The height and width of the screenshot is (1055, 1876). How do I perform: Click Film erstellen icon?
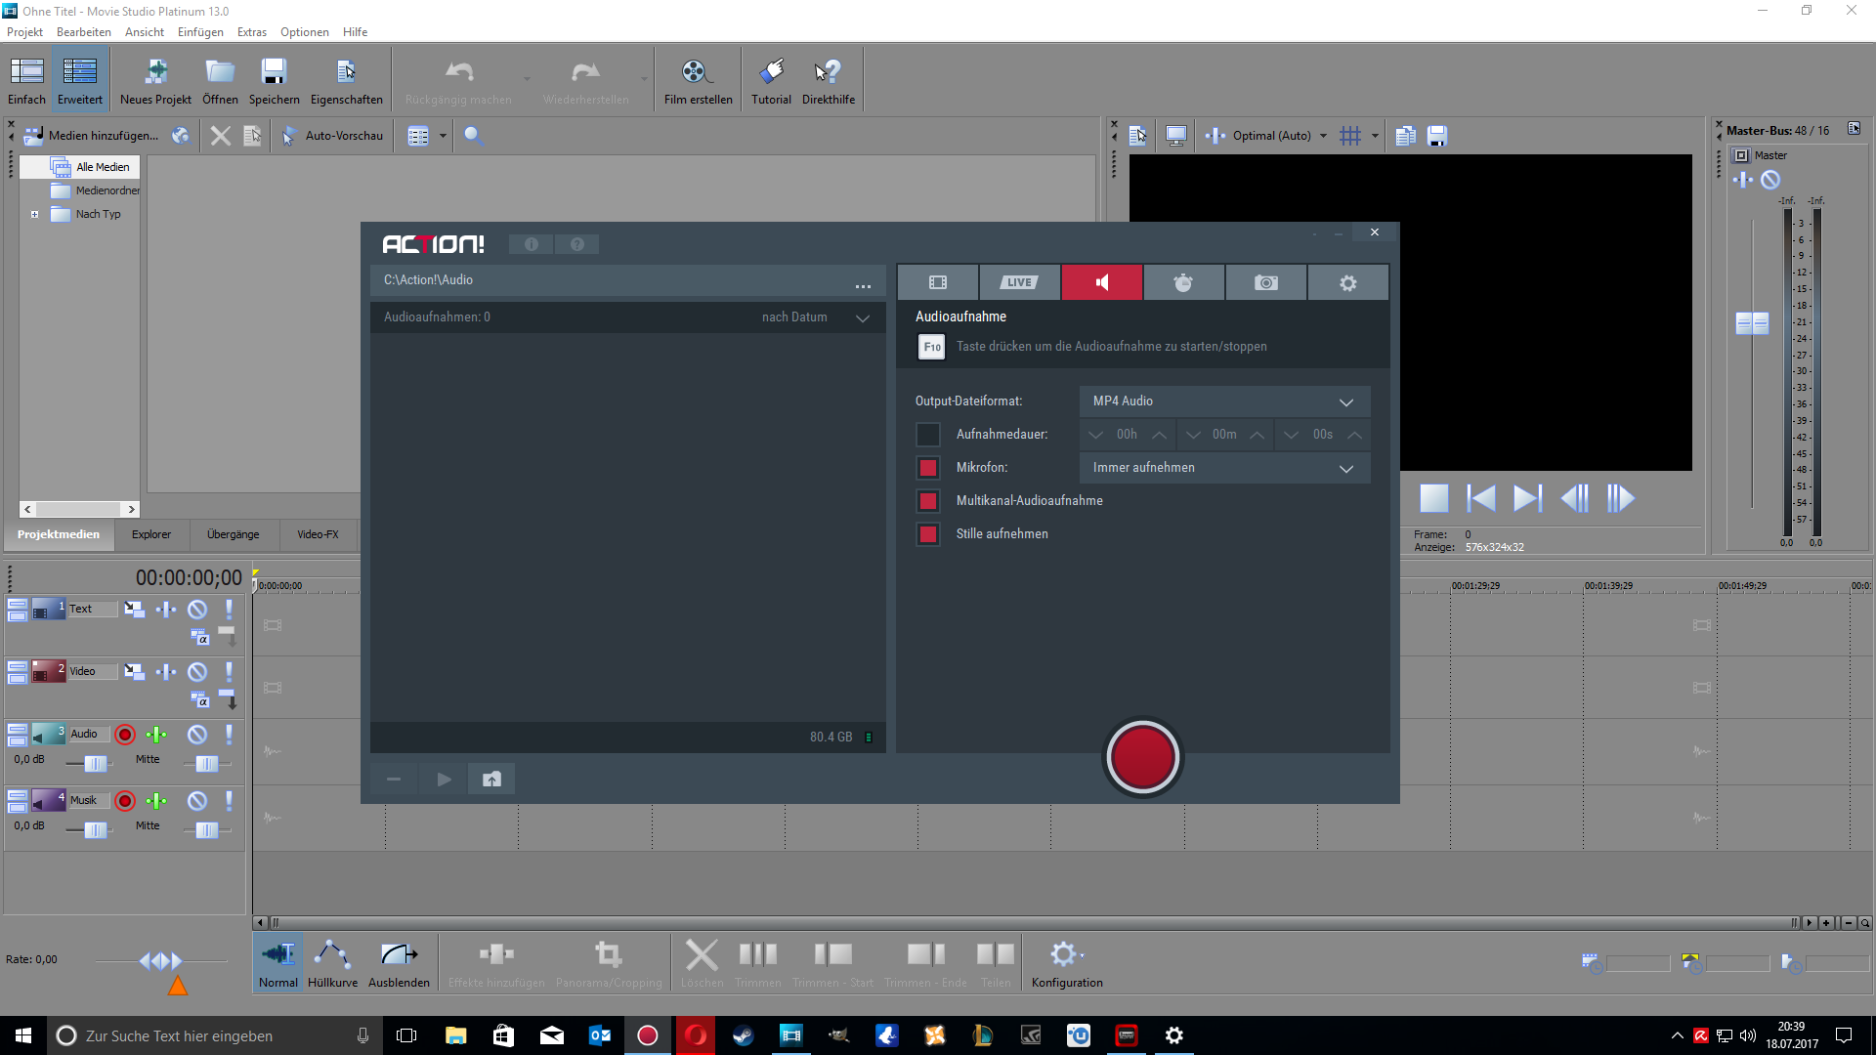coord(698,80)
